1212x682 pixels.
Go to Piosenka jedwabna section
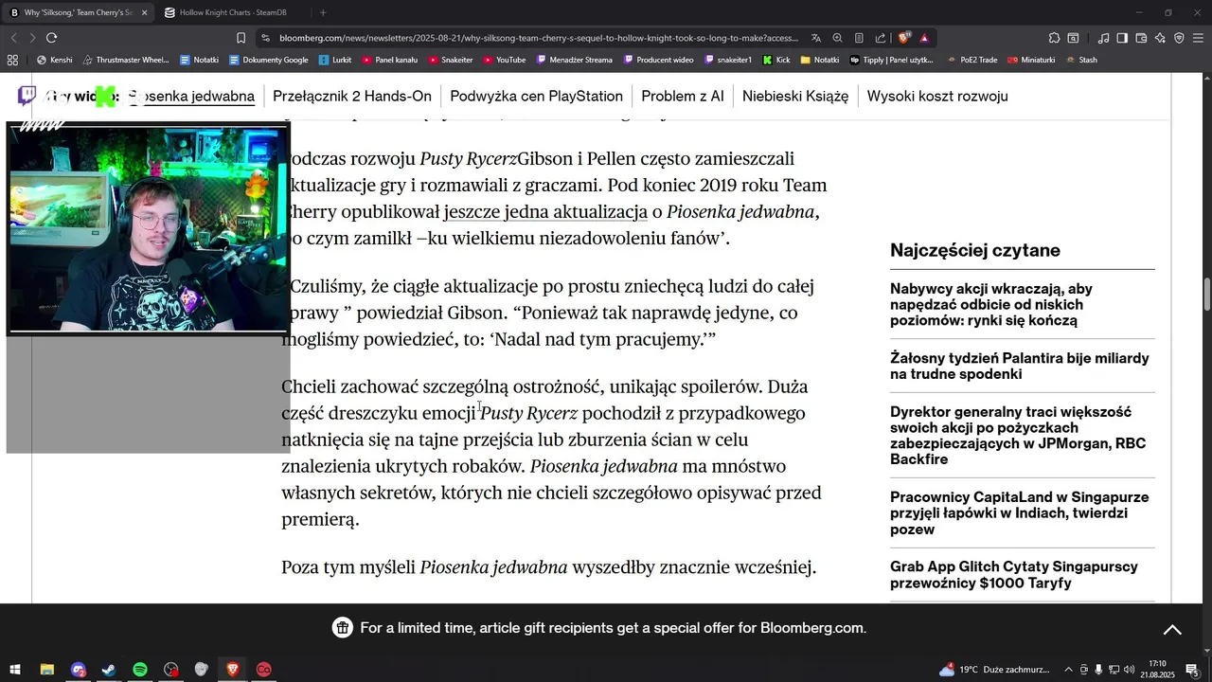tap(192, 96)
